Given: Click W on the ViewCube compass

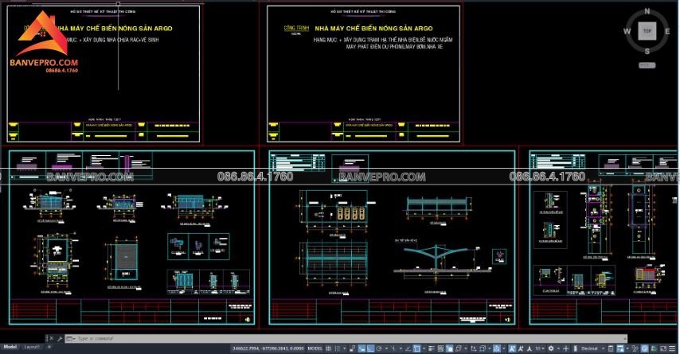Looking at the screenshot, I should click(x=627, y=31).
